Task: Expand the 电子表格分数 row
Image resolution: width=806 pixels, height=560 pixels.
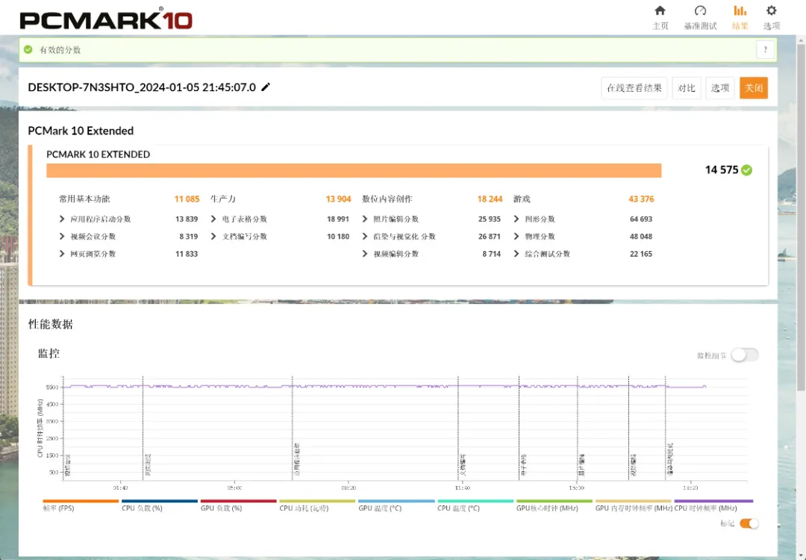Action: tap(213, 219)
